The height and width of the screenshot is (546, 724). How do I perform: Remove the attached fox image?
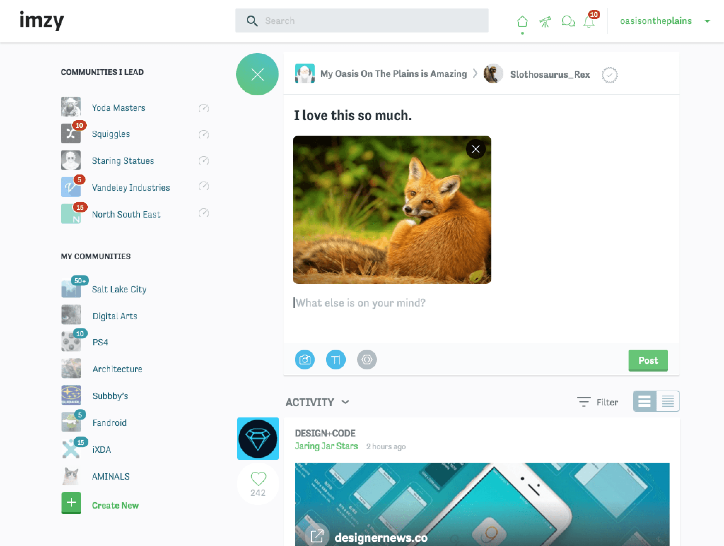[x=476, y=149]
